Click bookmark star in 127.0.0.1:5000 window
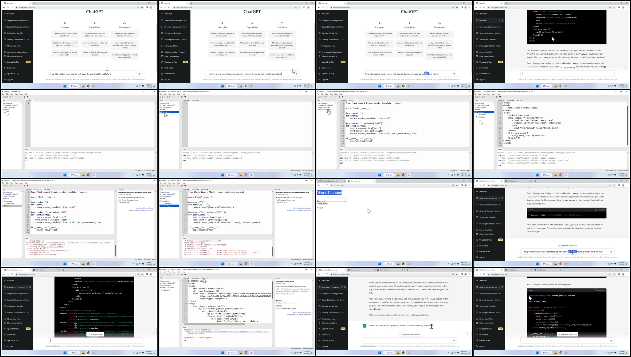631x357 pixels. (x=457, y=185)
